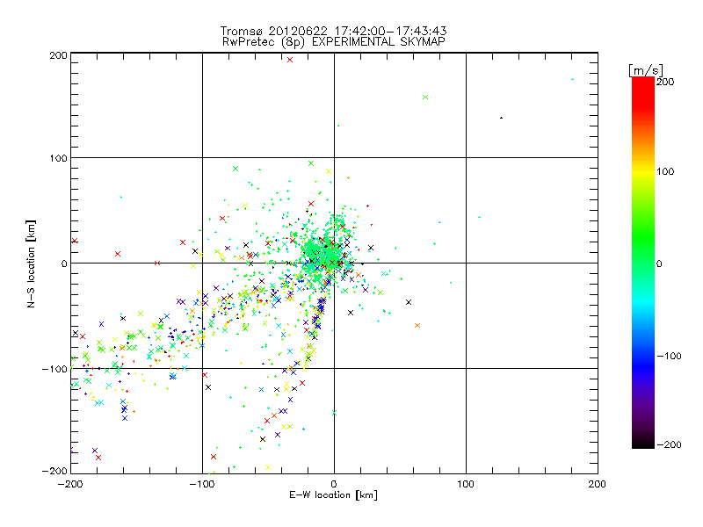Click the y-axis tick label '-200'

55,471
